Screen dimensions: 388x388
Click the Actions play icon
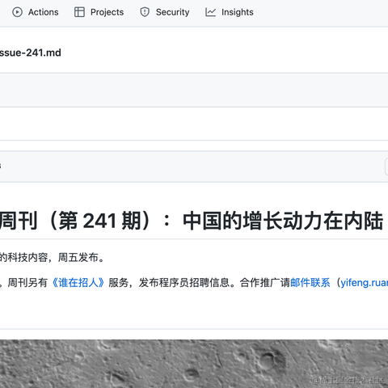[17, 12]
